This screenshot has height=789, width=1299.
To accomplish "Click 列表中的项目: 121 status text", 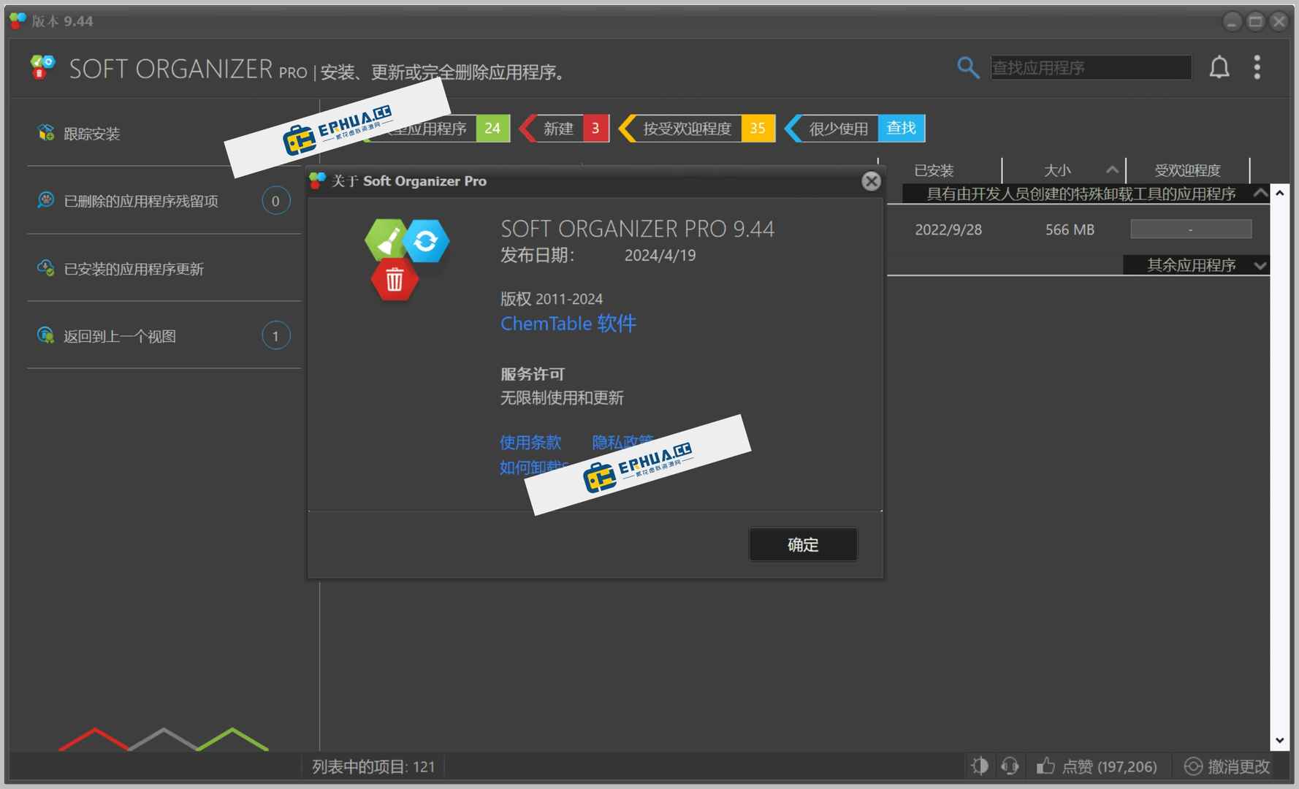I will pos(373,766).
